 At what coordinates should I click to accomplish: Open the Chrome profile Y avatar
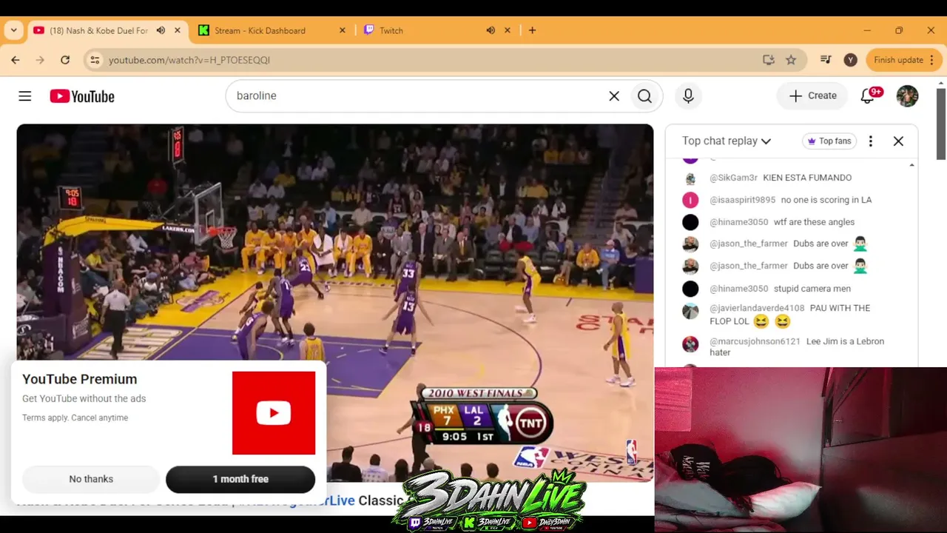tap(851, 60)
